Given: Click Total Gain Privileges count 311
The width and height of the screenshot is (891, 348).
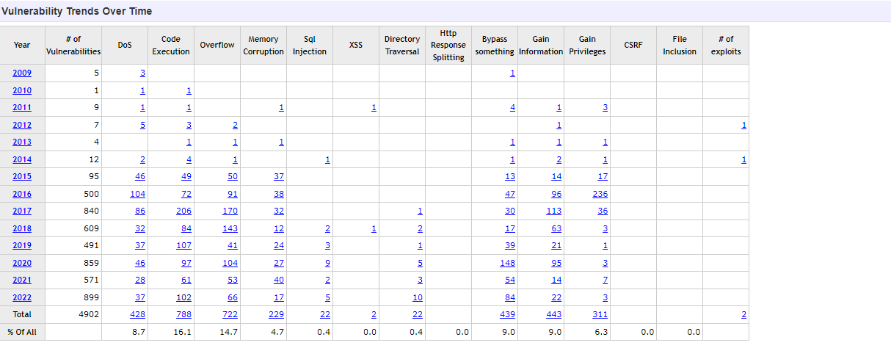Looking at the screenshot, I should 600,314.
